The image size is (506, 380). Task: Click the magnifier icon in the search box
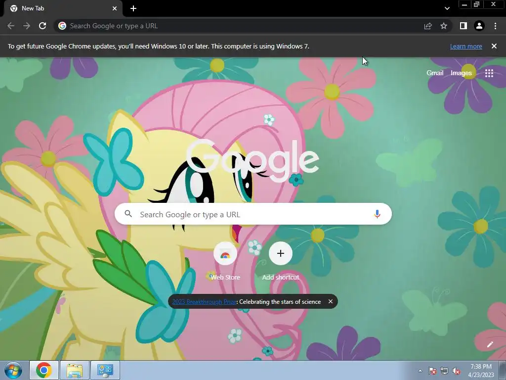128,214
